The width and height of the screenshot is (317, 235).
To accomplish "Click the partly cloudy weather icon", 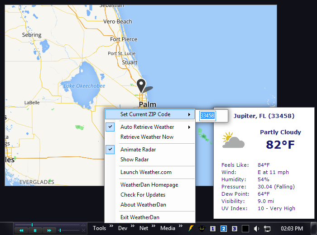I will coord(233,140).
